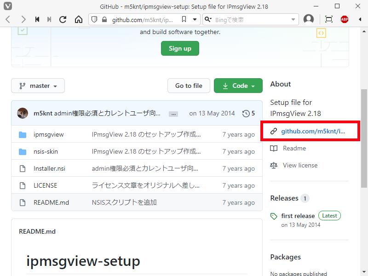Viewport: 368px width, 276px height.
Task: Focus the Bing search field
Action: click(x=252, y=20)
